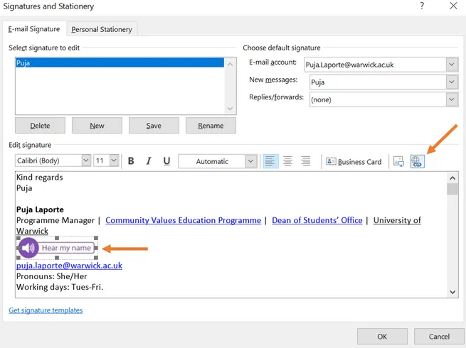Select the E-mail Signature tab

coord(34,29)
